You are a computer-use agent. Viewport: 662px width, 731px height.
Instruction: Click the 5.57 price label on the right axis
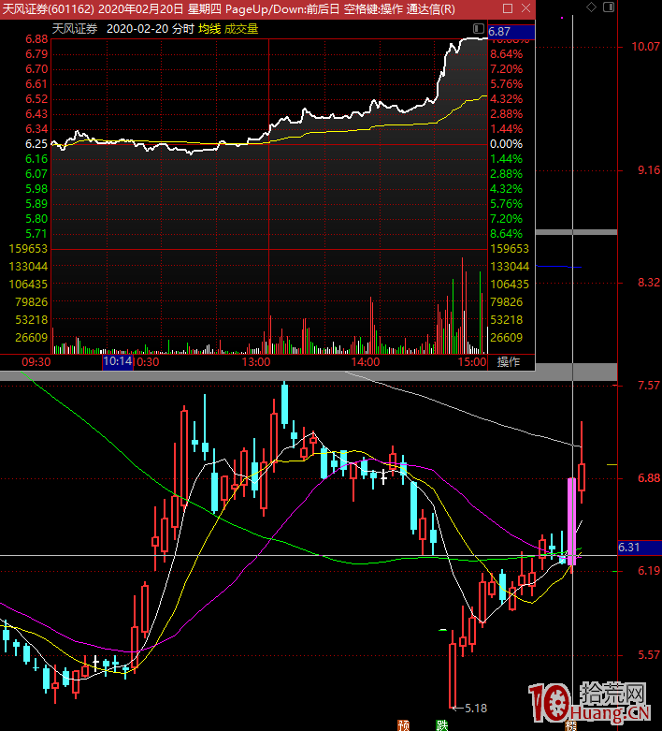coord(649,655)
